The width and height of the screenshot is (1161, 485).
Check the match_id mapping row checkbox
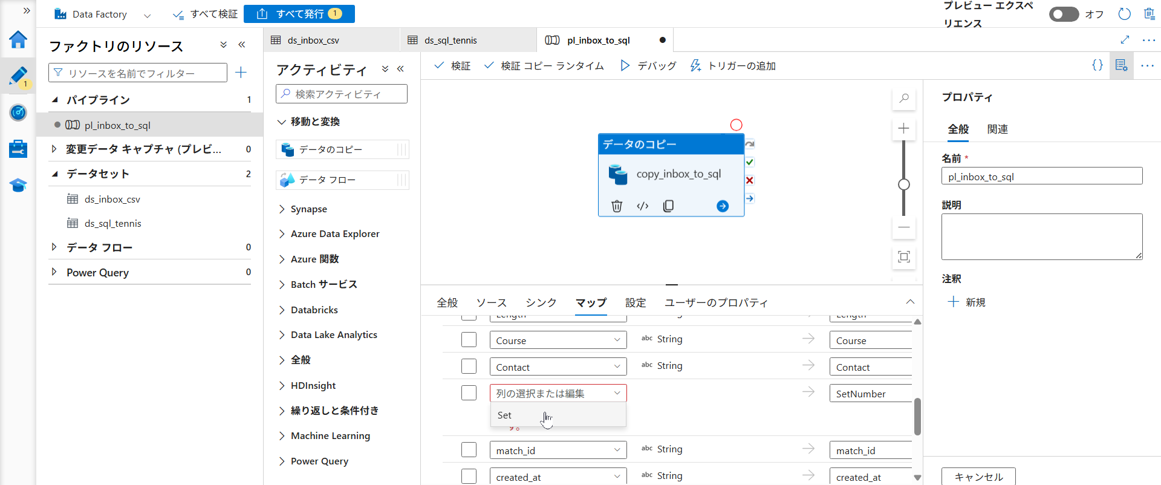pyautogui.click(x=469, y=450)
